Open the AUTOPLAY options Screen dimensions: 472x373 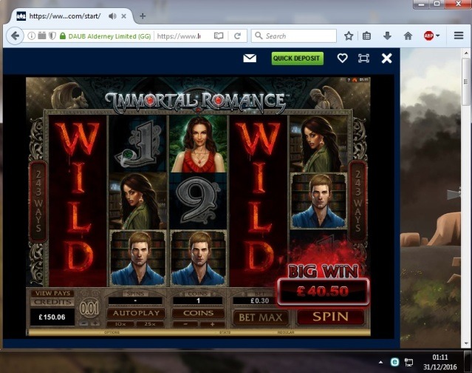(x=136, y=313)
